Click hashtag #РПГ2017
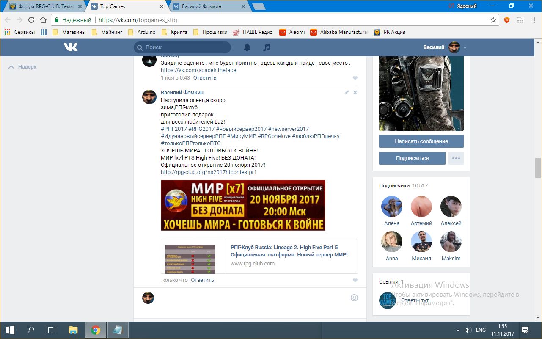 174,129
